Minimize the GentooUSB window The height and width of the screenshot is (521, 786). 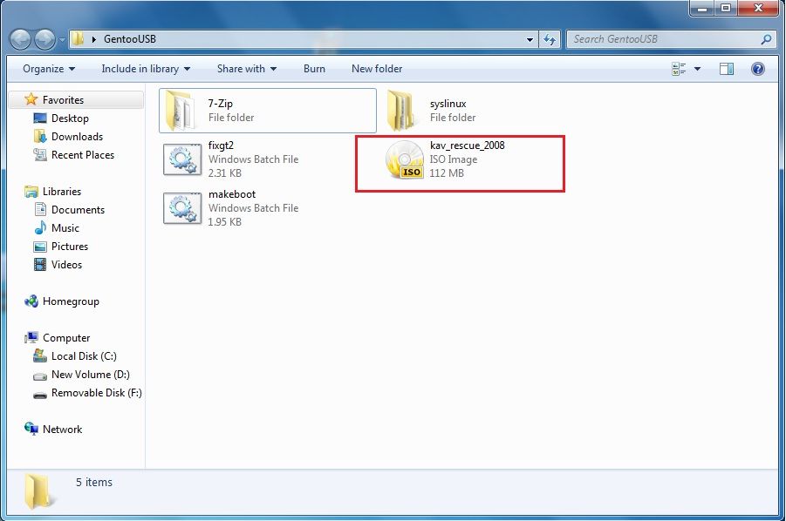(703, 9)
